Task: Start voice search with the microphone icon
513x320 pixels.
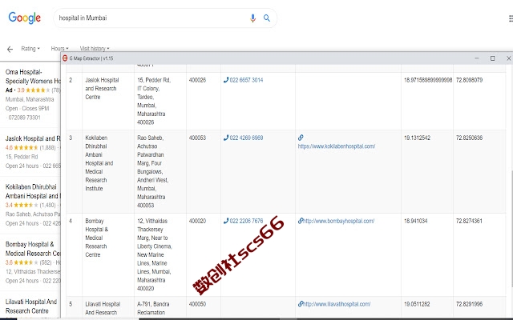Action: point(252,18)
